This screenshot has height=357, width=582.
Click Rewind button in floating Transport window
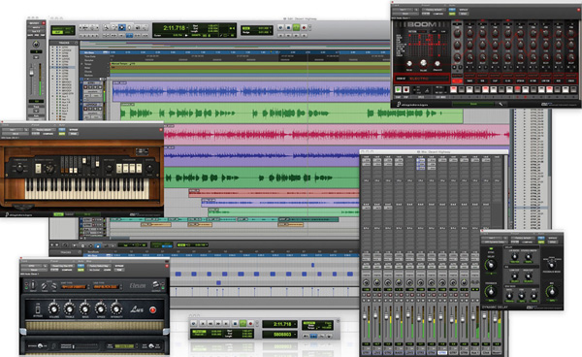point(210,324)
